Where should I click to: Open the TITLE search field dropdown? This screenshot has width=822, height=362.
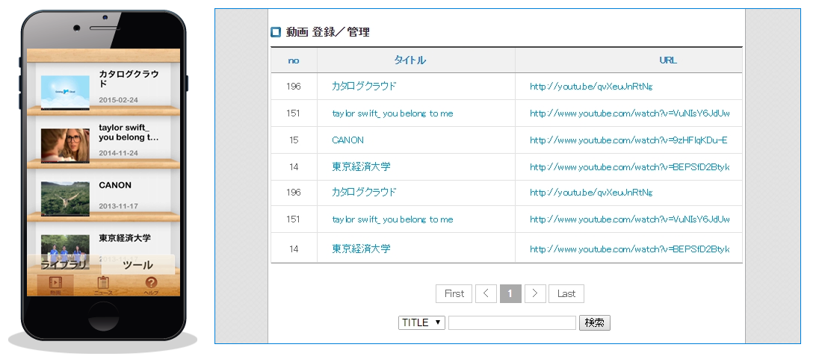pyautogui.click(x=422, y=322)
